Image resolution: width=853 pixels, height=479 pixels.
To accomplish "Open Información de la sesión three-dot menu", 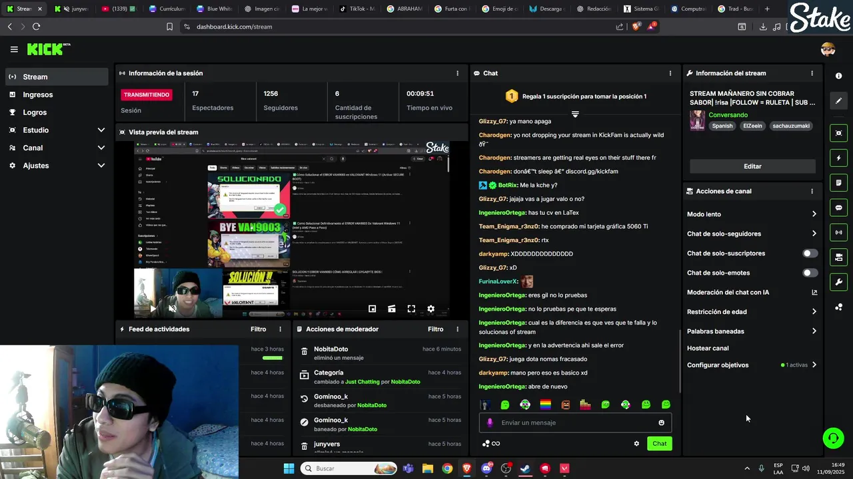I will click(x=457, y=73).
